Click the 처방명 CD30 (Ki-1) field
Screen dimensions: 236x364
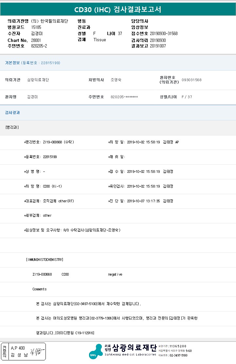point(52,186)
